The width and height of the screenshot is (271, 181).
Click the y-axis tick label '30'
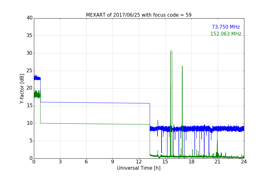click(x=29, y=53)
